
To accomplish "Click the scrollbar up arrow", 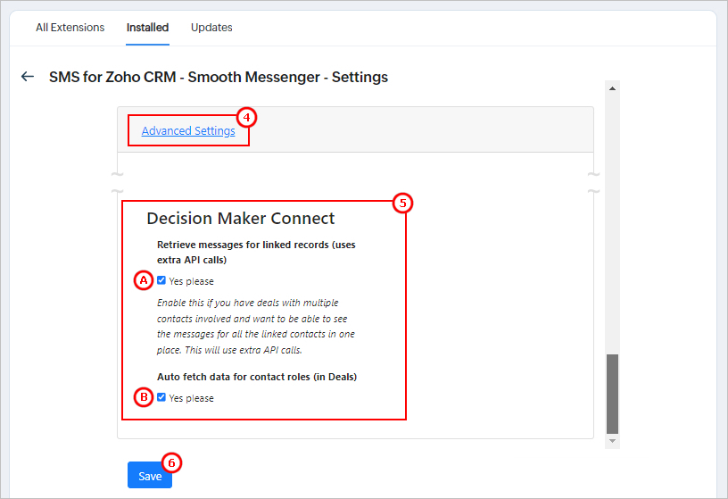I will (x=612, y=88).
